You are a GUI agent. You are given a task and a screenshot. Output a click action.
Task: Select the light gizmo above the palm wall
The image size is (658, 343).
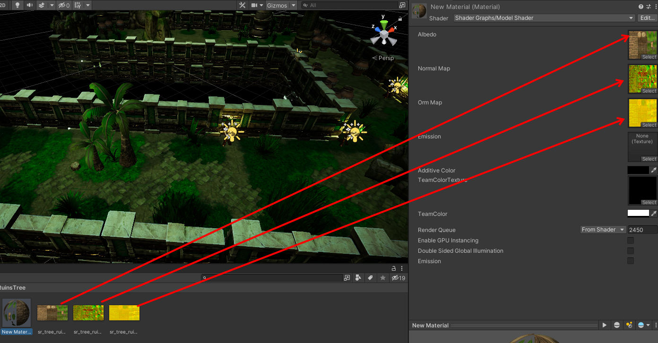click(x=232, y=131)
